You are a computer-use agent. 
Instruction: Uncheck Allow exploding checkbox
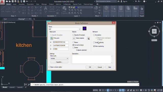point(94,46)
